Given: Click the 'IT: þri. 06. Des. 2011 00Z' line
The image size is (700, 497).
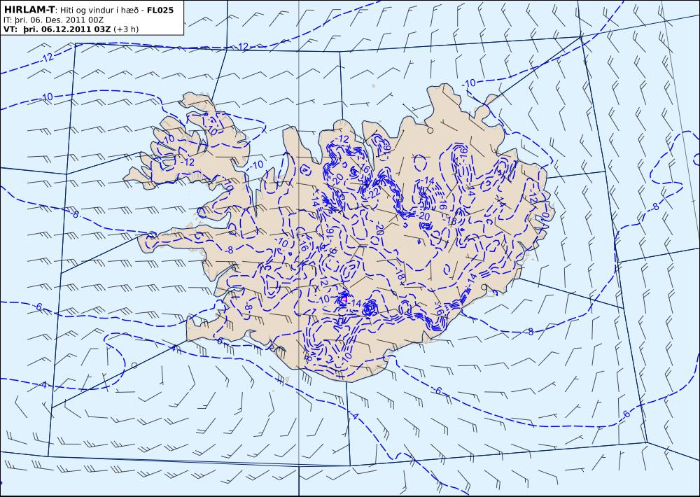Looking at the screenshot, I should tap(53, 20).
